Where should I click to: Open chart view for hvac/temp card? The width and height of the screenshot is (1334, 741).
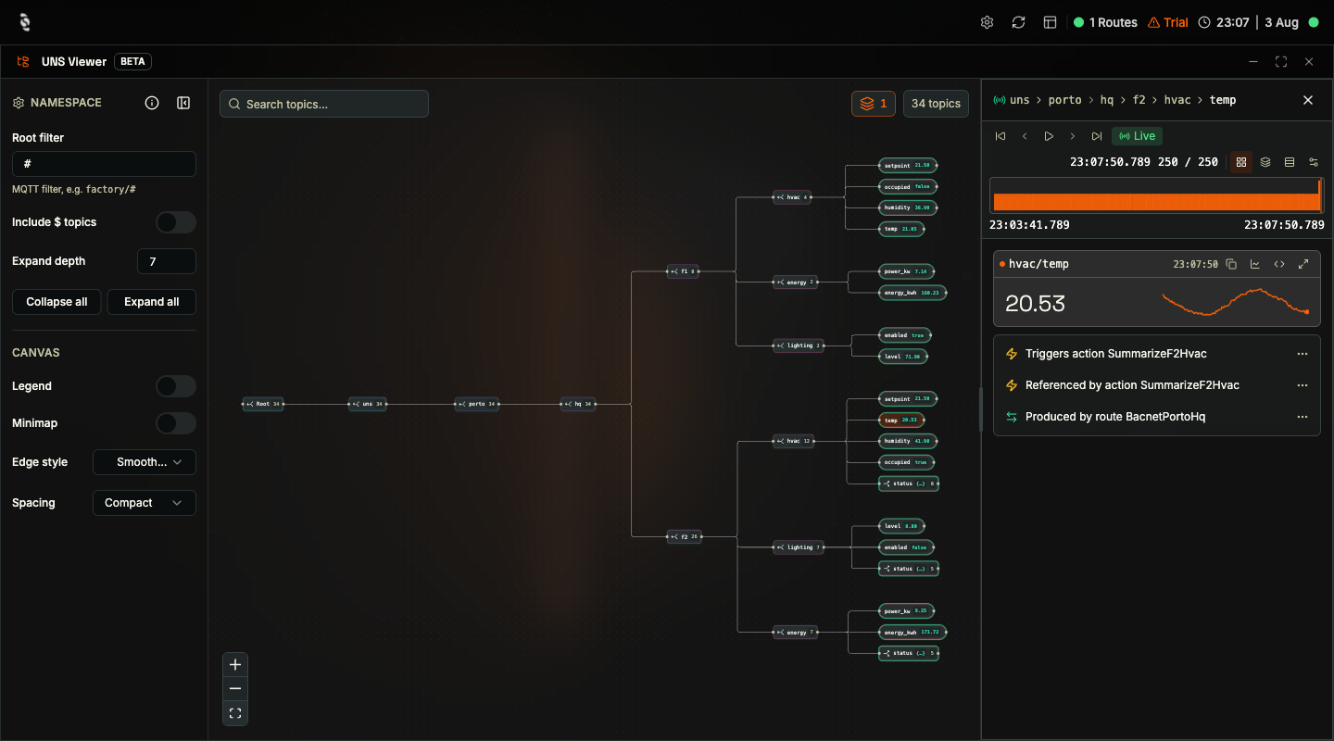[1255, 264]
